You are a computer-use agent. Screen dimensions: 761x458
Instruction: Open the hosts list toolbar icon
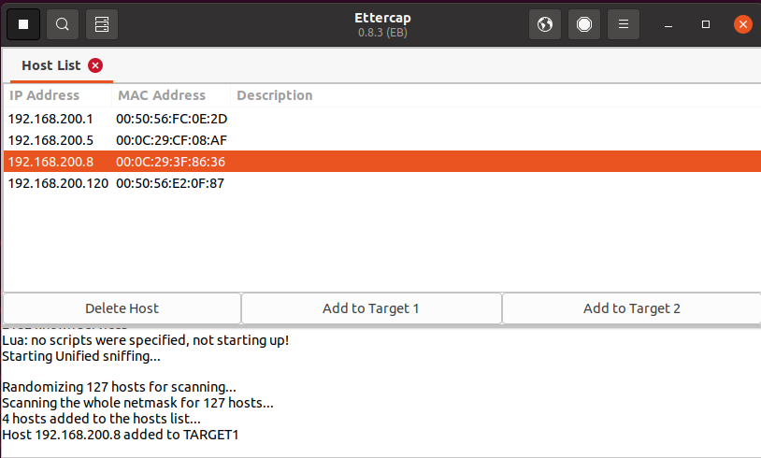tap(101, 24)
